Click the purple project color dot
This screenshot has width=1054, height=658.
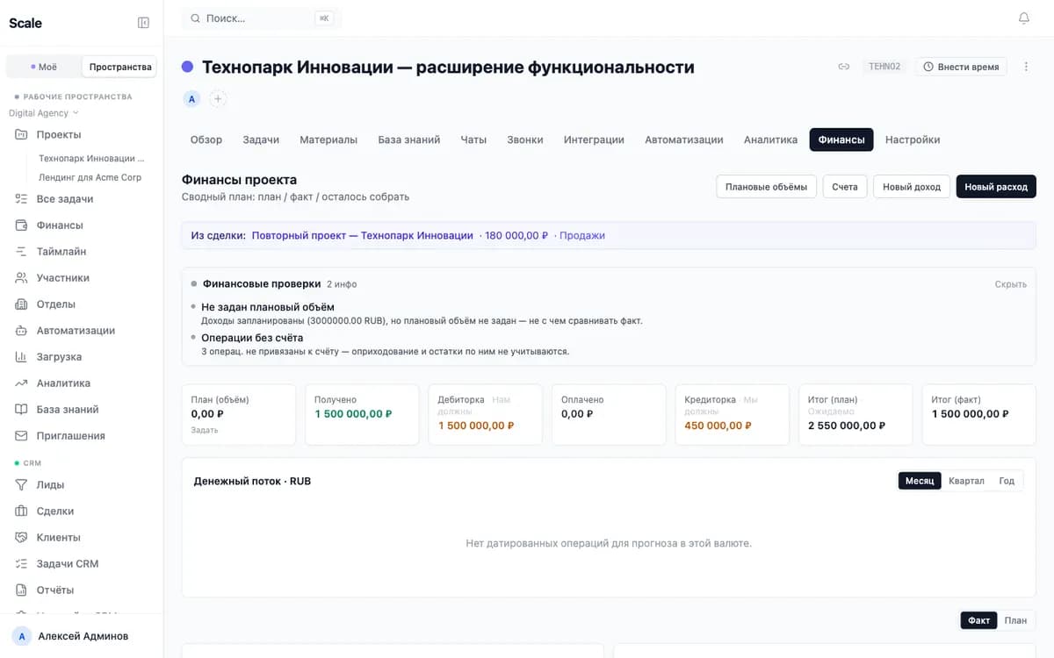point(187,67)
